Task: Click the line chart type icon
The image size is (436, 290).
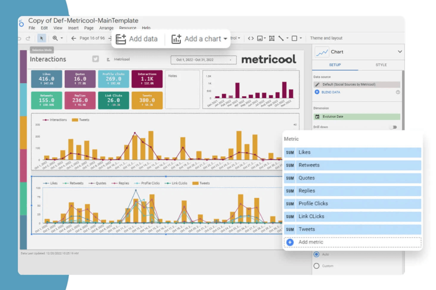Action: [322, 52]
